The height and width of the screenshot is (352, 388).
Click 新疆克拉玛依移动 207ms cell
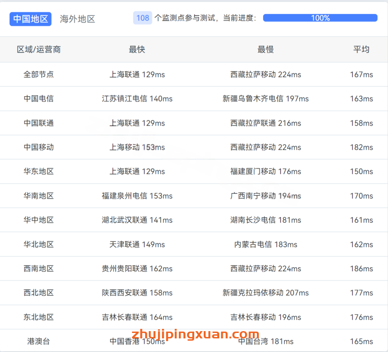click(265, 293)
